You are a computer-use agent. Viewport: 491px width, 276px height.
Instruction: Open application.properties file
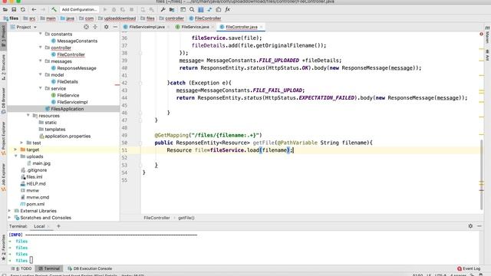coord(68,136)
